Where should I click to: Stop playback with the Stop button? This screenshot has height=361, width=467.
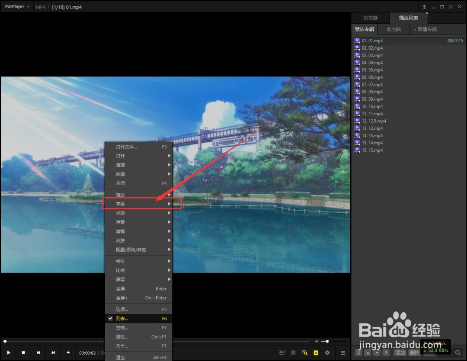[x=23, y=353]
